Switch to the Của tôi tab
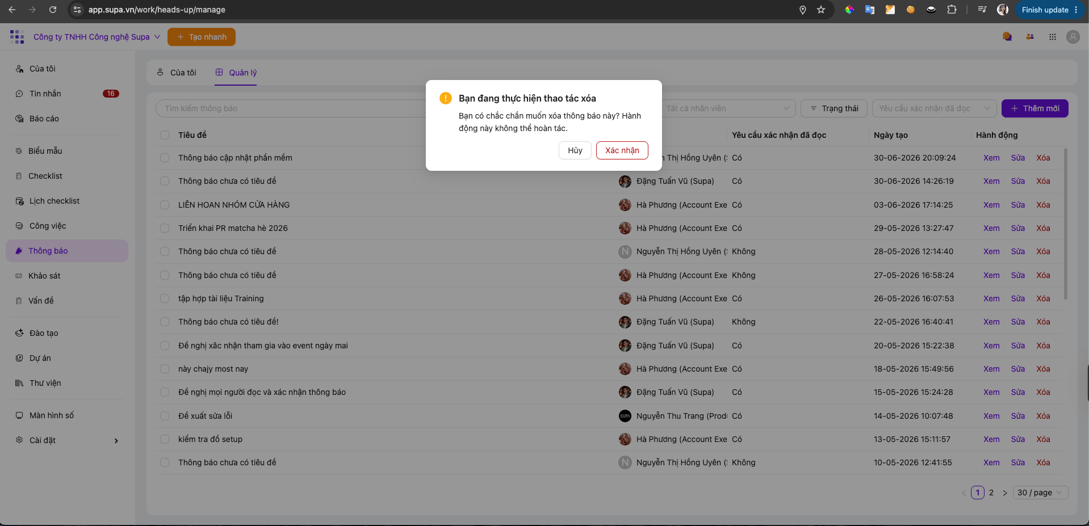The height and width of the screenshot is (526, 1089). pyautogui.click(x=177, y=73)
